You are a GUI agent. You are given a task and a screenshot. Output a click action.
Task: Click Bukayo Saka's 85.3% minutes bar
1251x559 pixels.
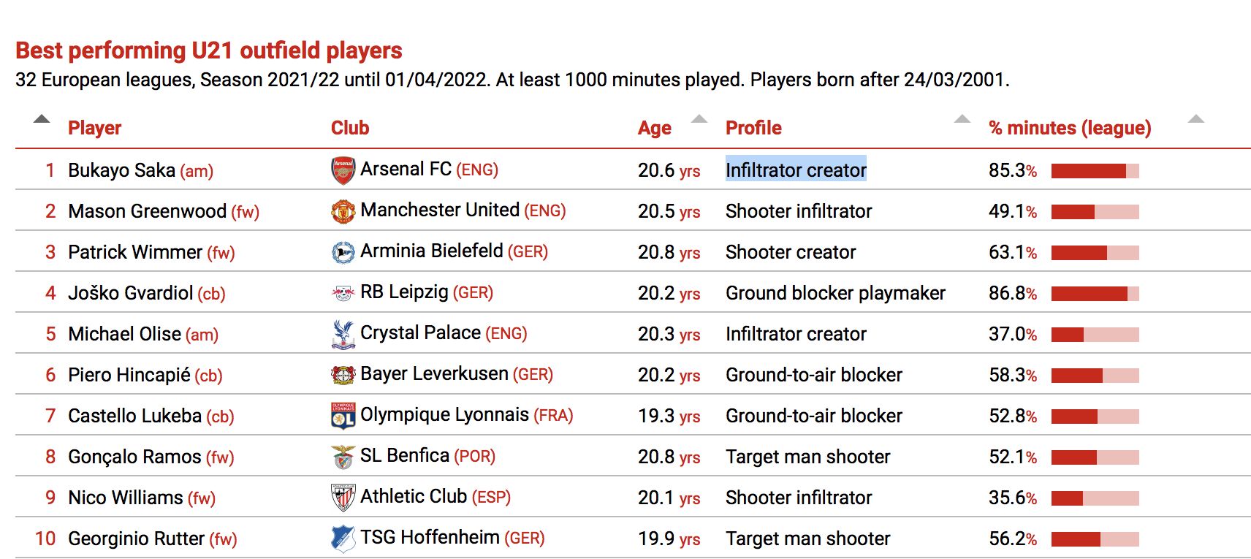pos(1095,171)
